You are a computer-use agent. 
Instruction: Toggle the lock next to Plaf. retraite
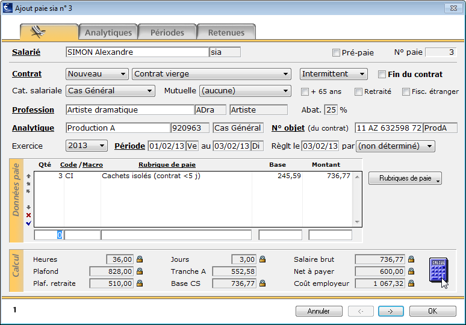tap(140, 283)
